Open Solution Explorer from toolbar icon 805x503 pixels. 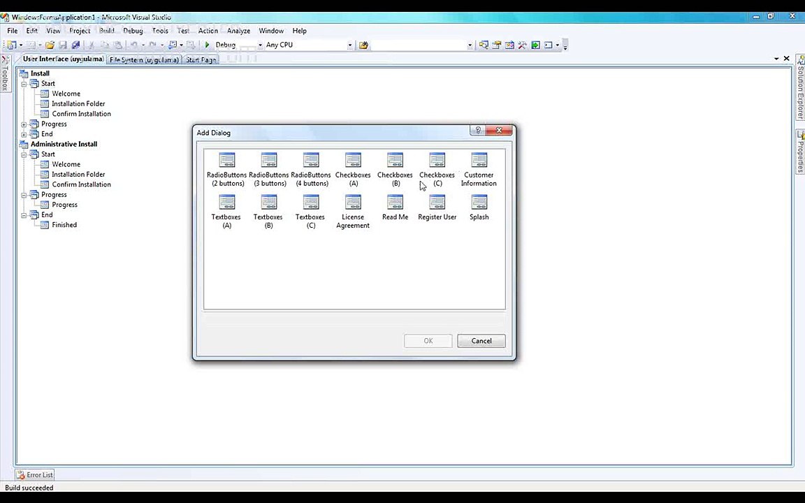click(484, 45)
